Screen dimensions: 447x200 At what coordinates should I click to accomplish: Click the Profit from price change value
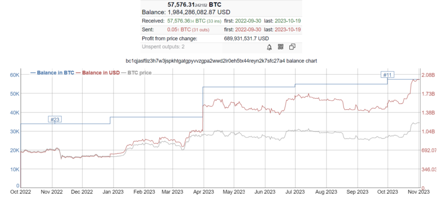point(246,38)
